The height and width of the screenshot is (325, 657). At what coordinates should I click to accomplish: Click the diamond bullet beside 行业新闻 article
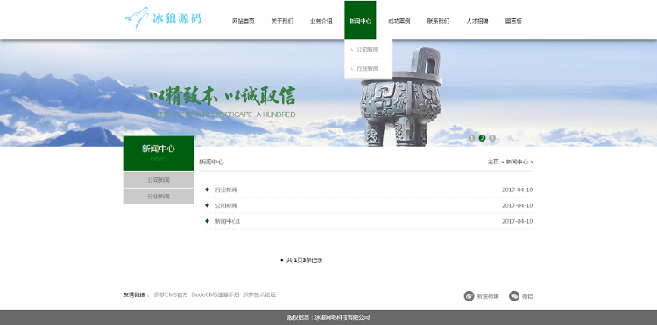pos(207,190)
